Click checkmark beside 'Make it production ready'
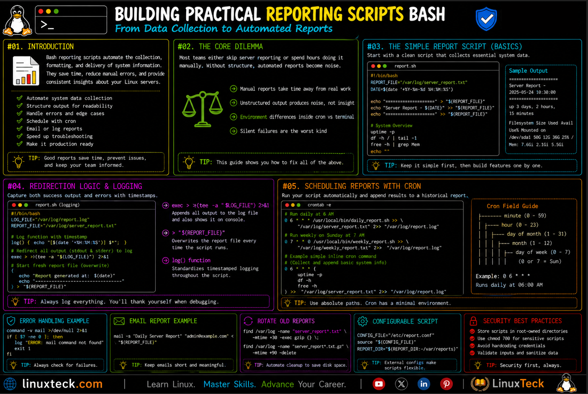Viewport: 588px width, 394px height. pos(19,144)
